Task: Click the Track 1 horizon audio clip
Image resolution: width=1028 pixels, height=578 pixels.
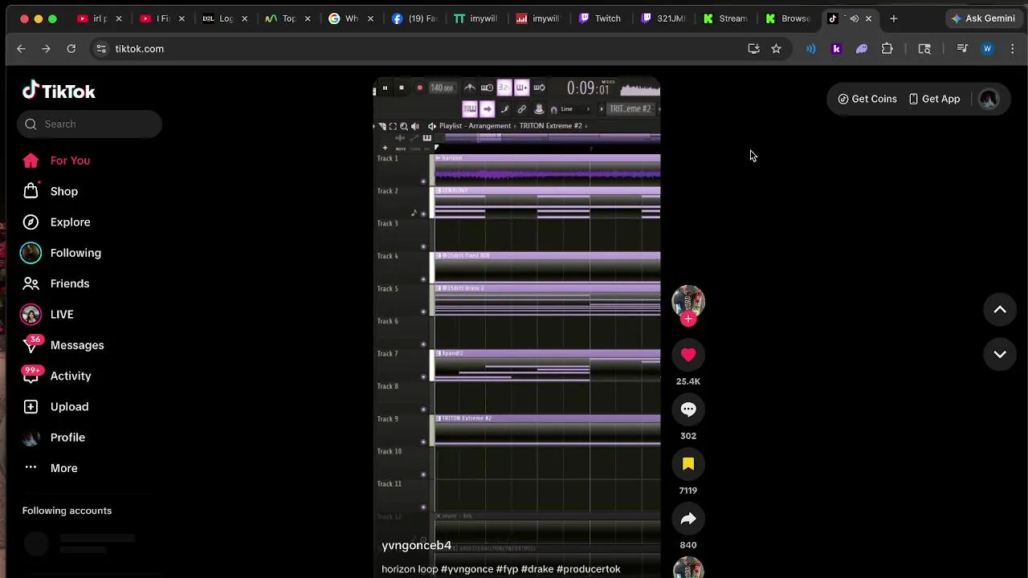Action: (548, 169)
